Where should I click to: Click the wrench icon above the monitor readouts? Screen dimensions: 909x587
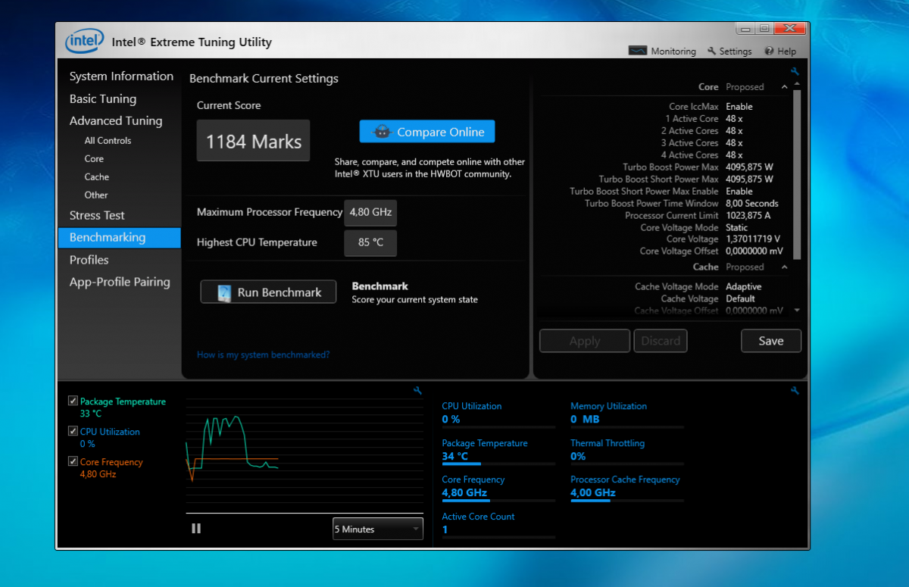795,391
